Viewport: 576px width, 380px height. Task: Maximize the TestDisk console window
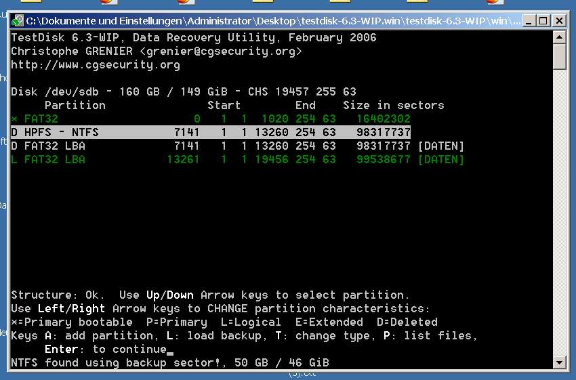point(543,20)
